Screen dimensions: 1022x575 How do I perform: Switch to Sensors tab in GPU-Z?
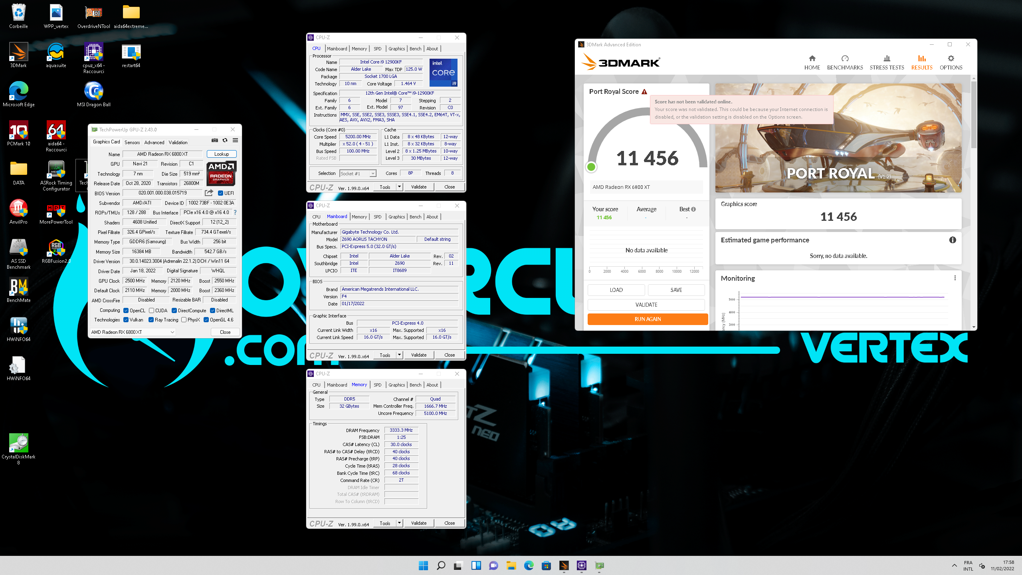tap(132, 142)
